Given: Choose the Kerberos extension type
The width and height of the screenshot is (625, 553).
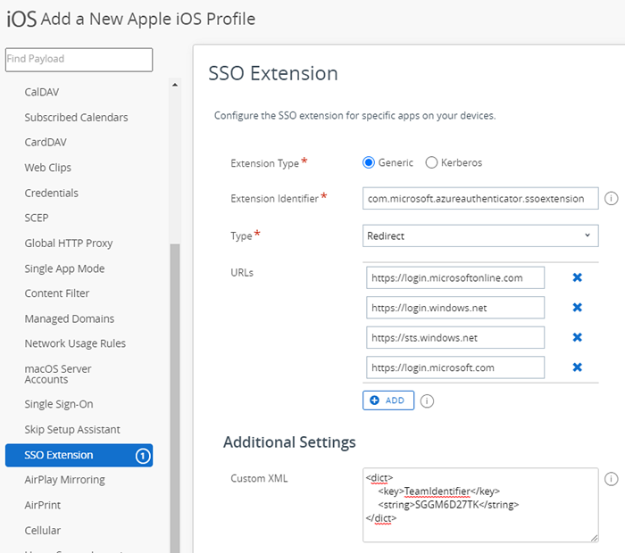Looking at the screenshot, I should click(431, 162).
